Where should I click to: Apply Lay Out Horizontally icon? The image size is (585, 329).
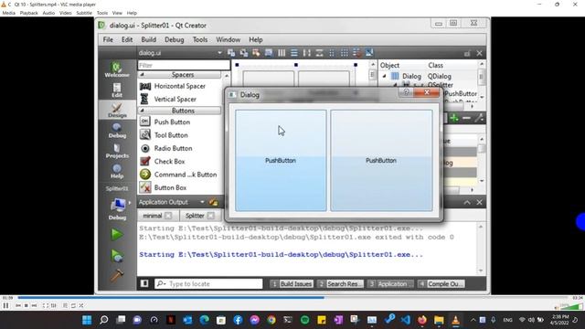[282, 53]
